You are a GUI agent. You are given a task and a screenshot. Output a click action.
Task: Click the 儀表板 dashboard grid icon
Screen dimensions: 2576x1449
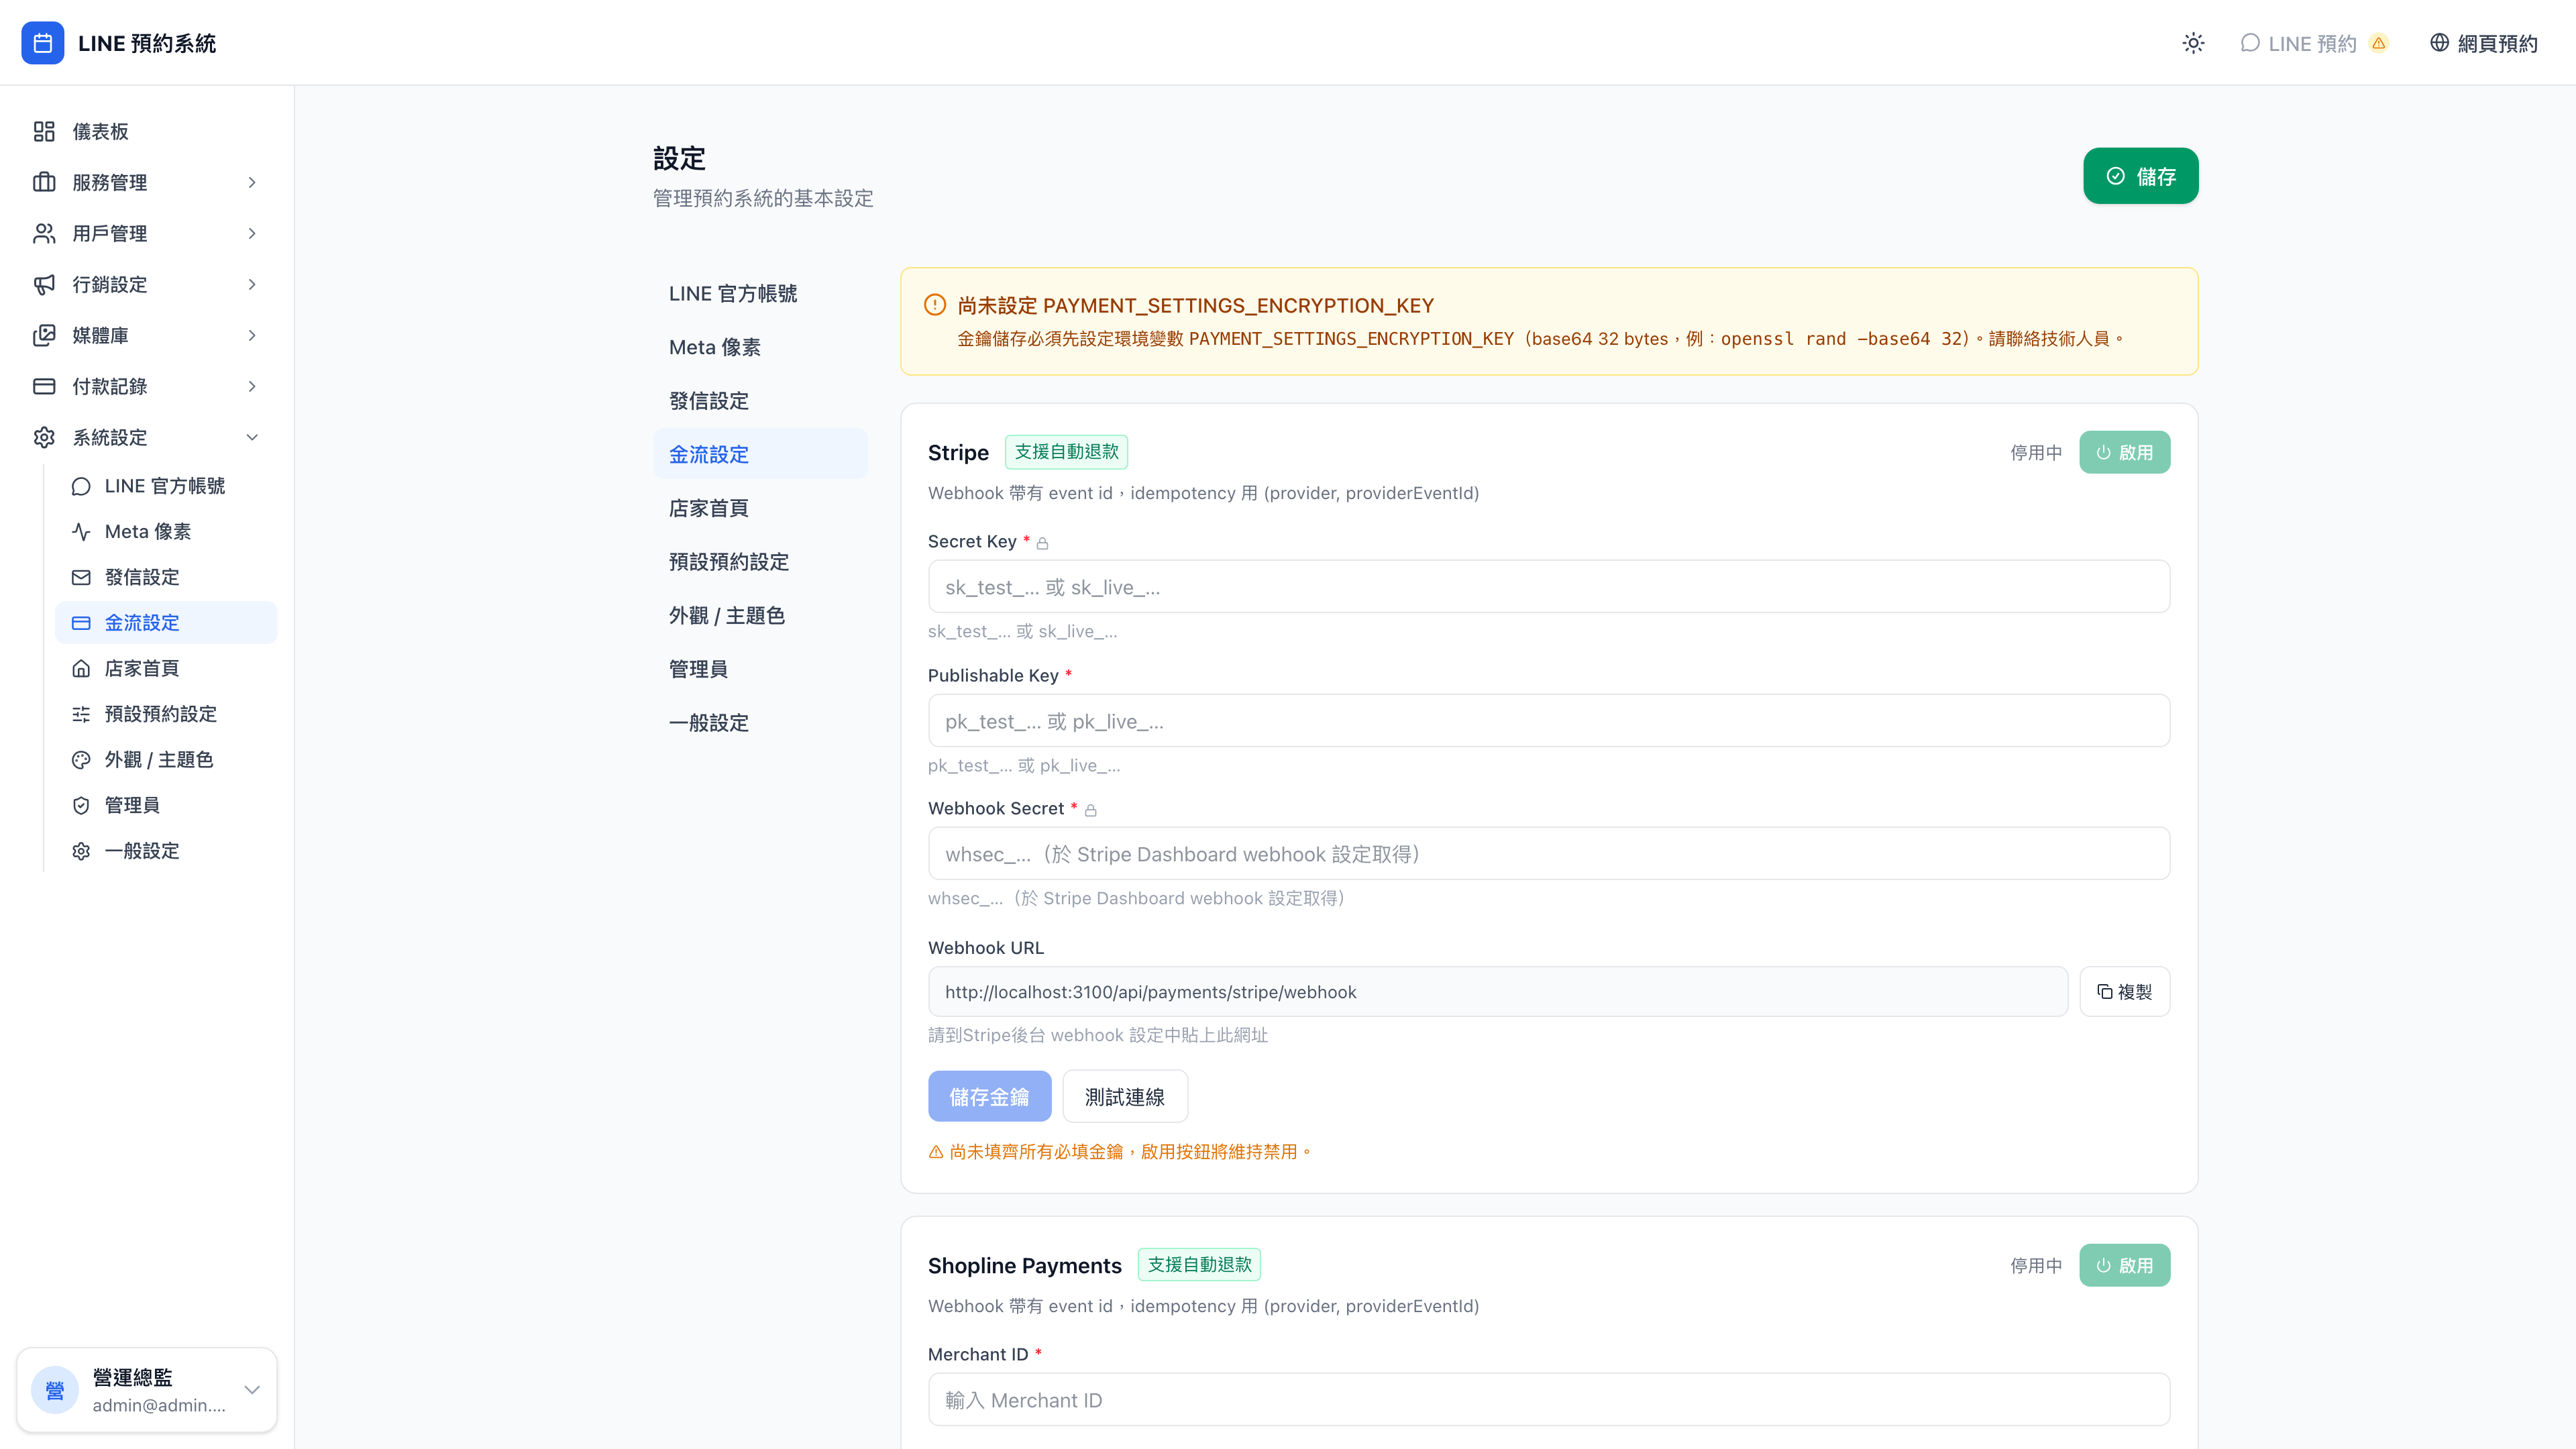pos(44,131)
